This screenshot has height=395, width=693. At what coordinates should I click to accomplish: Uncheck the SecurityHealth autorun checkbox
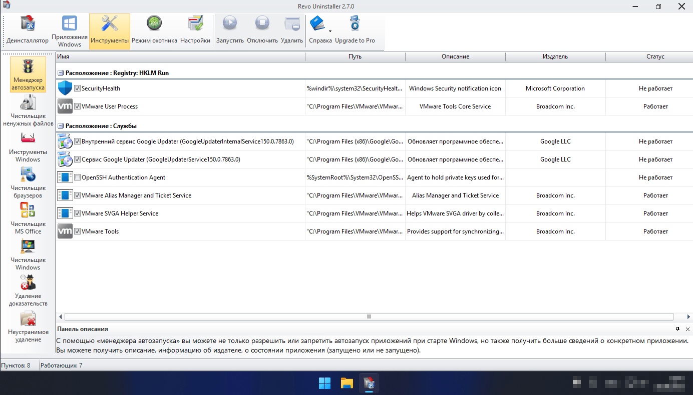[x=77, y=88]
